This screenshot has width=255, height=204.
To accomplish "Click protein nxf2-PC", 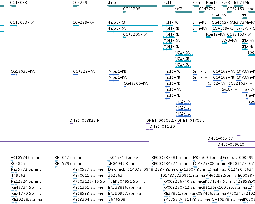I will click(x=182, y=113).
